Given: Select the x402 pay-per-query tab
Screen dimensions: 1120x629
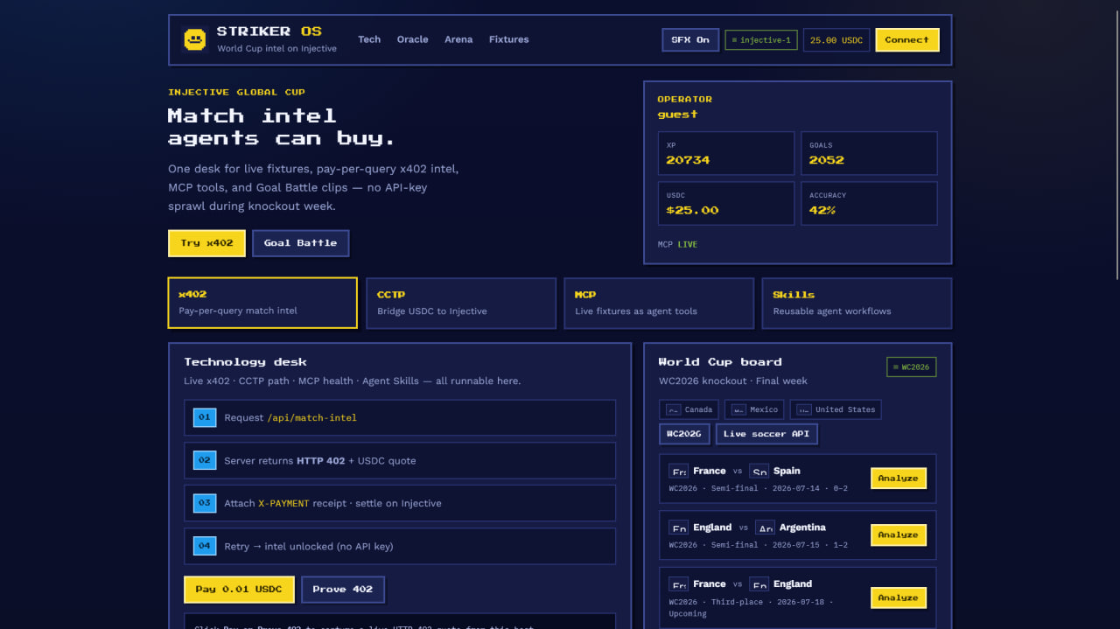Looking at the screenshot, I should coord(262,303).
